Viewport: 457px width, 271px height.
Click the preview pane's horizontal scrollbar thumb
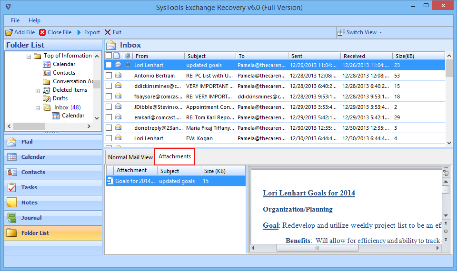(x=317, y=248)
